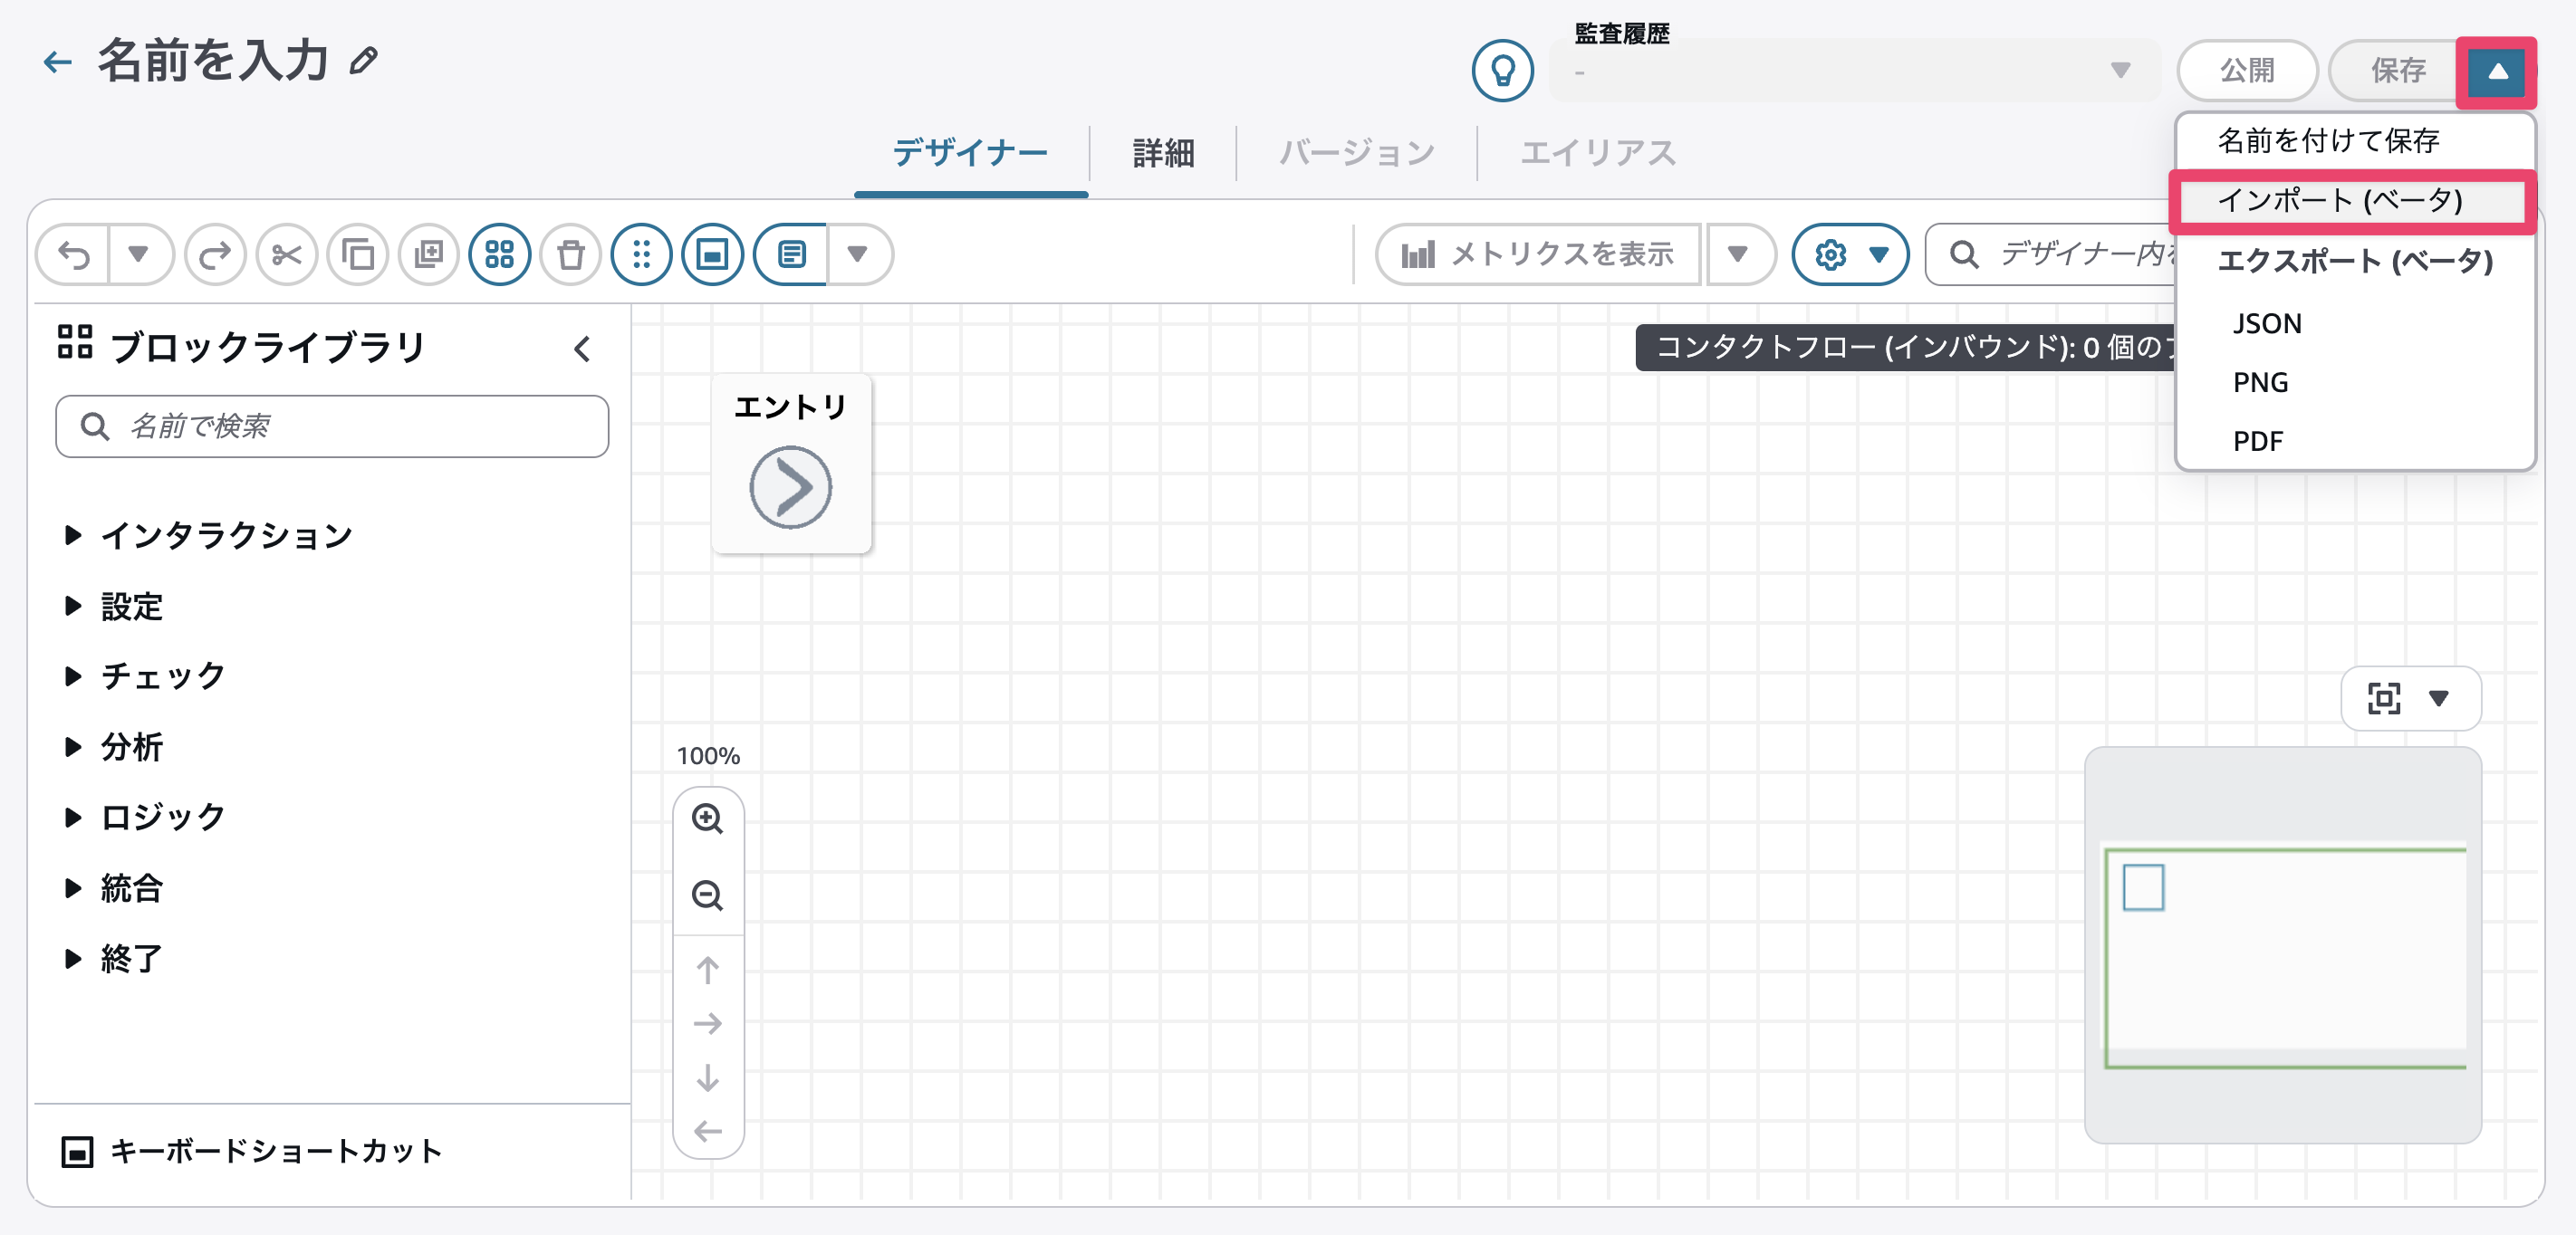The width and height of the screenshot is (2576, 1235).
Task: Expand the 設定 category
Action: 115,607
